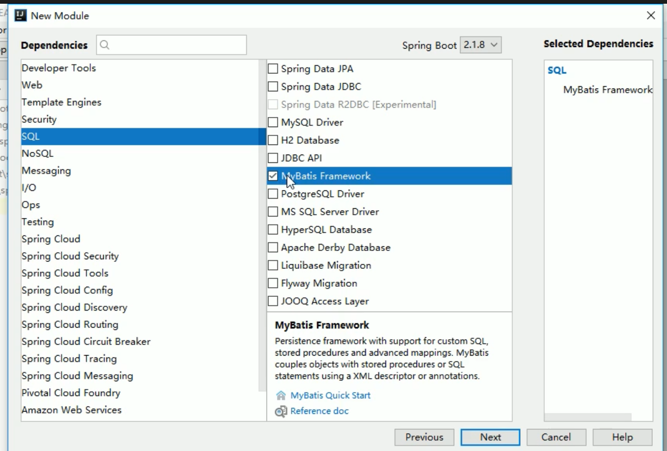
Task: Open the MyBatis Quick Start link
Action: [330, 395]
